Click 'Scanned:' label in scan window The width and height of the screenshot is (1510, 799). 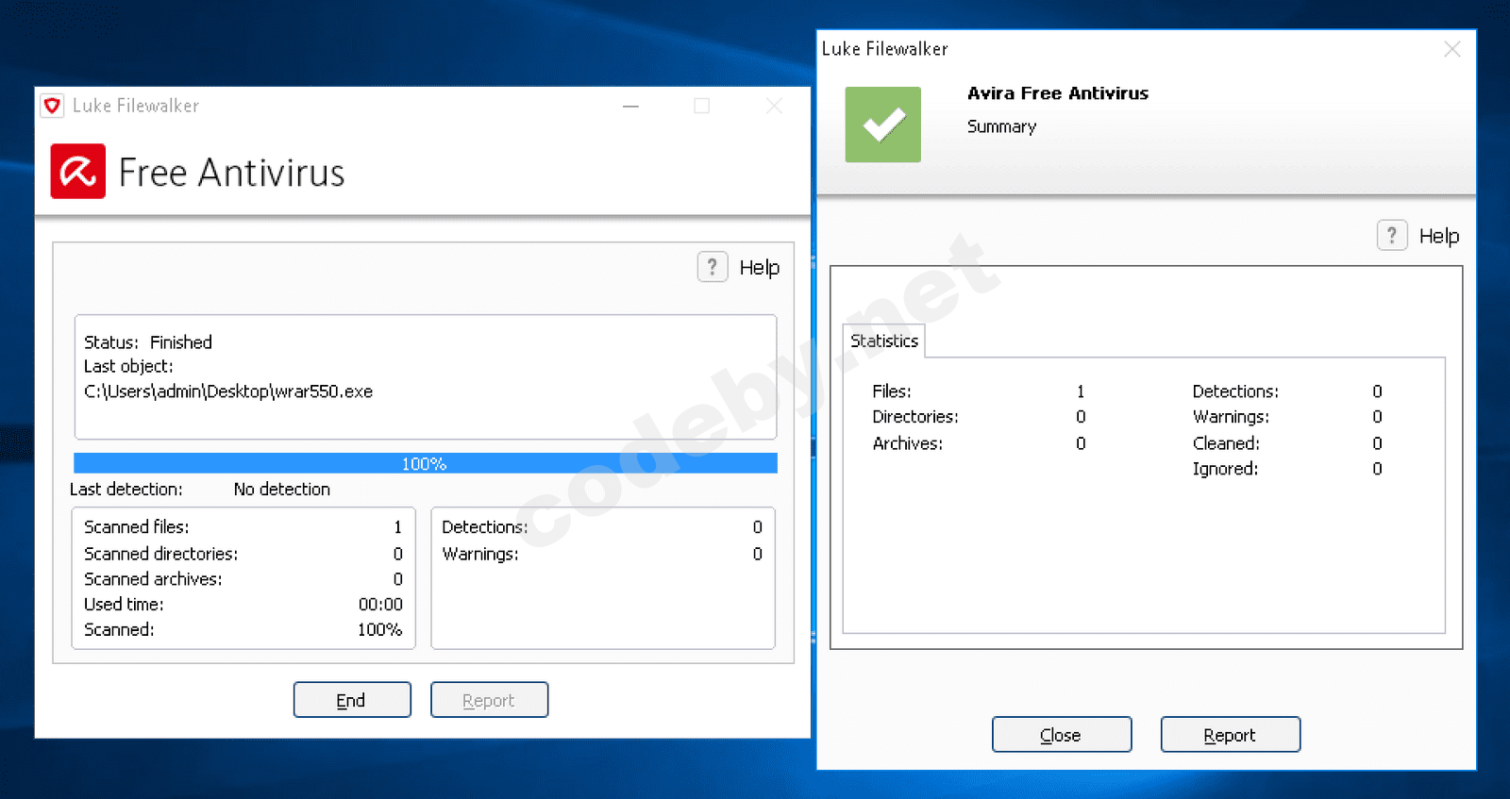119,630
